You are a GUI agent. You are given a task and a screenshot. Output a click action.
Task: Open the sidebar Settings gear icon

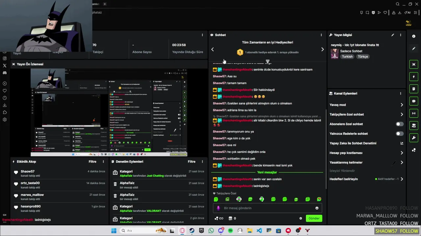5,120
